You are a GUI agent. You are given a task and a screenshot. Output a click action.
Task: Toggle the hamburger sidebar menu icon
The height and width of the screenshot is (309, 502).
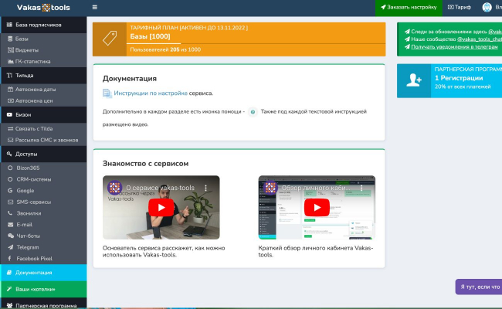[95, 7]
